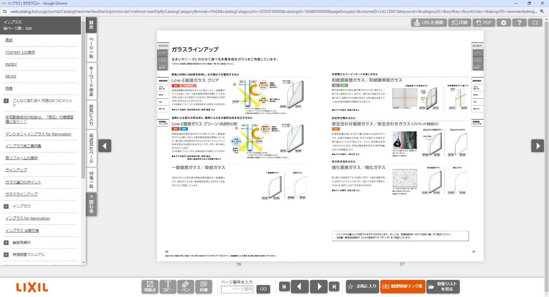Select the ペン drawing tool
The height and width of the screenshot is (297, 549).
pyautogui.click(x=186, y=286)
